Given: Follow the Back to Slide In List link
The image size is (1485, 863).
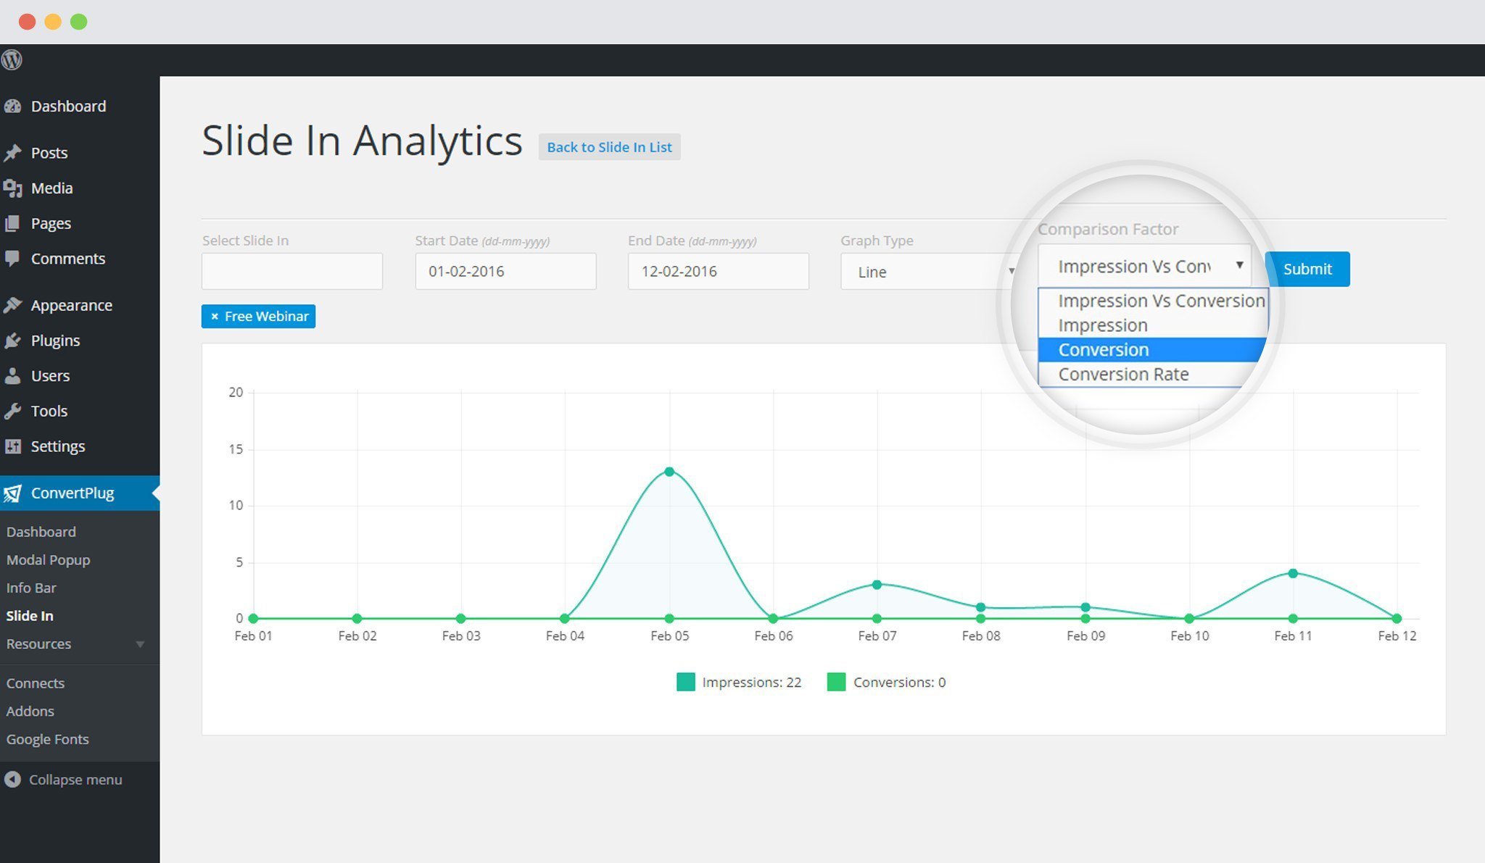Looking at the screenshot, I should point(609,147).
